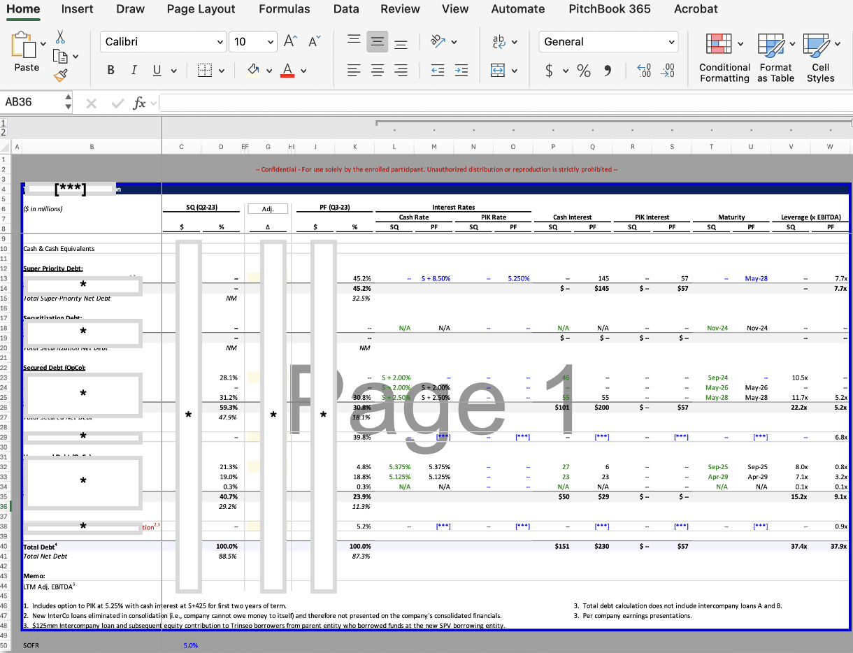Image resolution: width=853 pixels, height=653 pixels.
Task: Click the Cut scissors icon
Action: [x=61, y=36]
